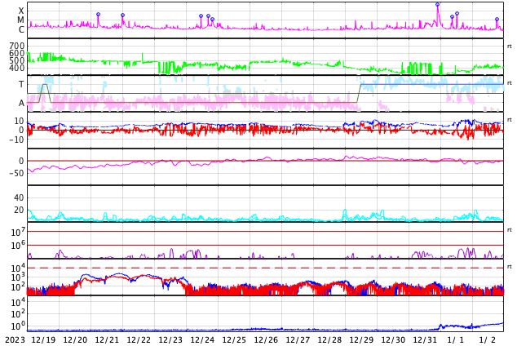Click the lowest of three 12/24 flare markers
The image size is (517, 346).
coord(212,20)
